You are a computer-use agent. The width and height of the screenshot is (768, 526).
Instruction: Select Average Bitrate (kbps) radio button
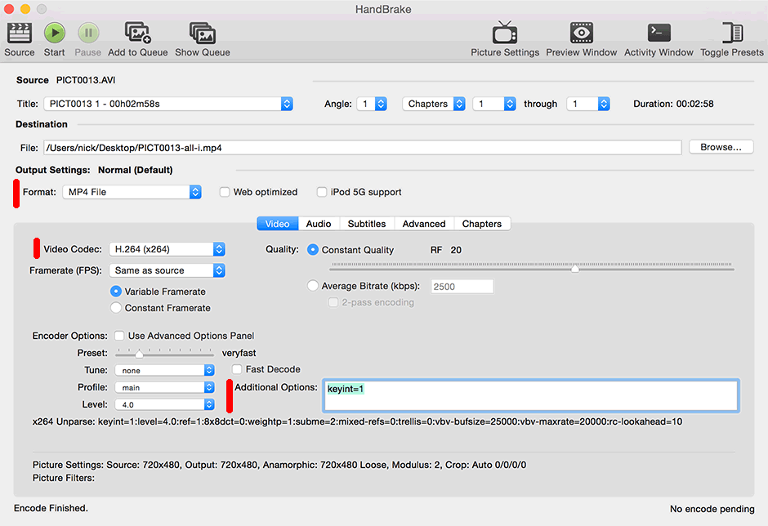(312, 286)
